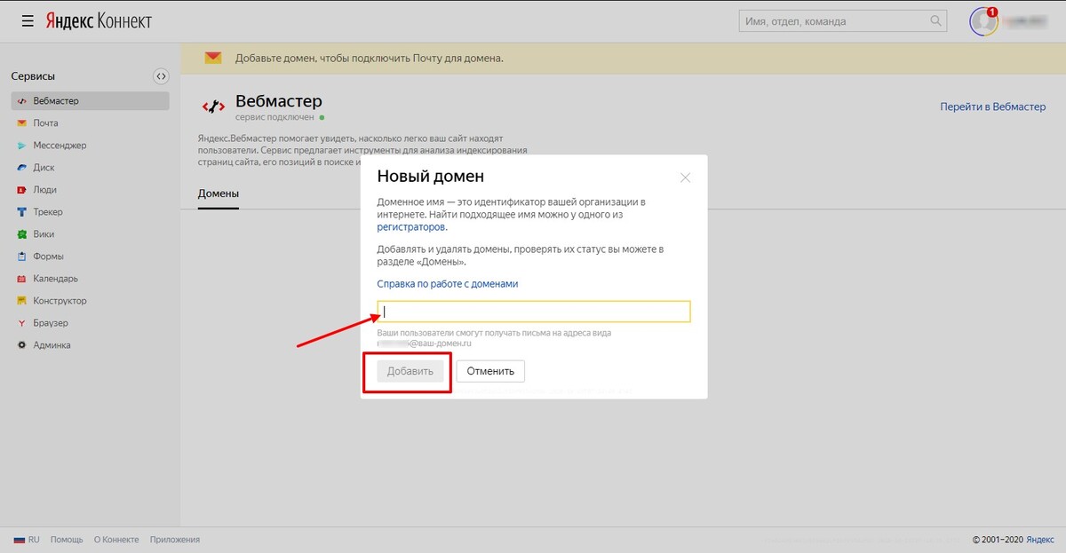Click the RU language selector
This screenshot has height=553, width=1066.
coord(34,540)
